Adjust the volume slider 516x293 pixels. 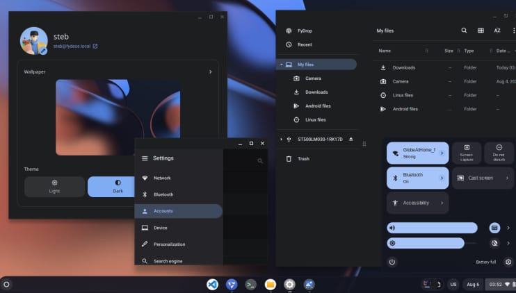click(x=432, y=228)
